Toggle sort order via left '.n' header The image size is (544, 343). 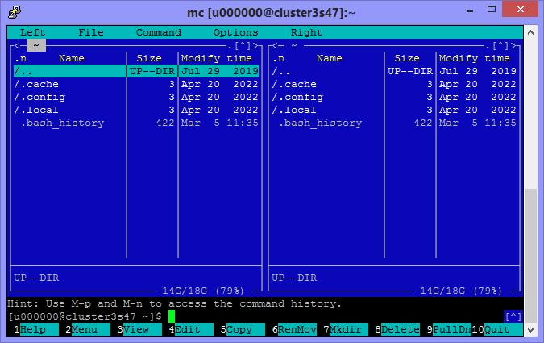[x=20, y=58]
